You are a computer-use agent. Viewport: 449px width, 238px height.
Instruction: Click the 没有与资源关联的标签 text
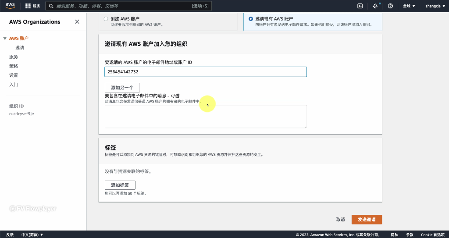click(x=128, y=171)
